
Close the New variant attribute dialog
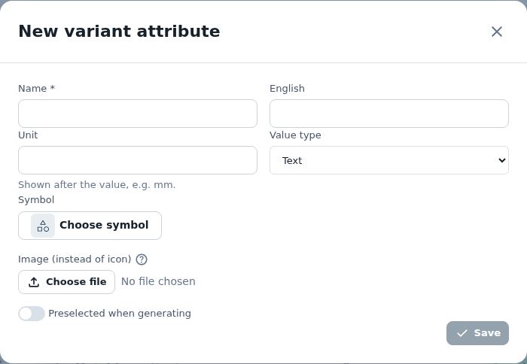point(496,32)
